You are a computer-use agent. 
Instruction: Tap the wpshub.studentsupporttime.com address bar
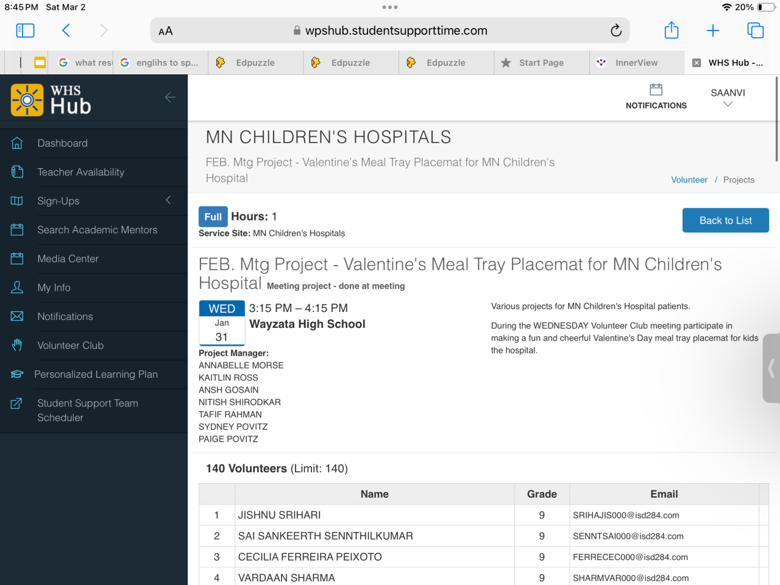390,30
